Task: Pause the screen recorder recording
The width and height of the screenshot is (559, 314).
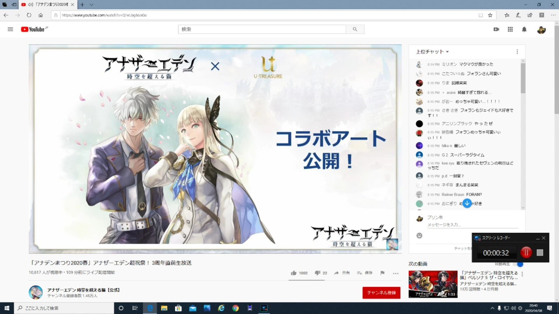Action: 526,253
